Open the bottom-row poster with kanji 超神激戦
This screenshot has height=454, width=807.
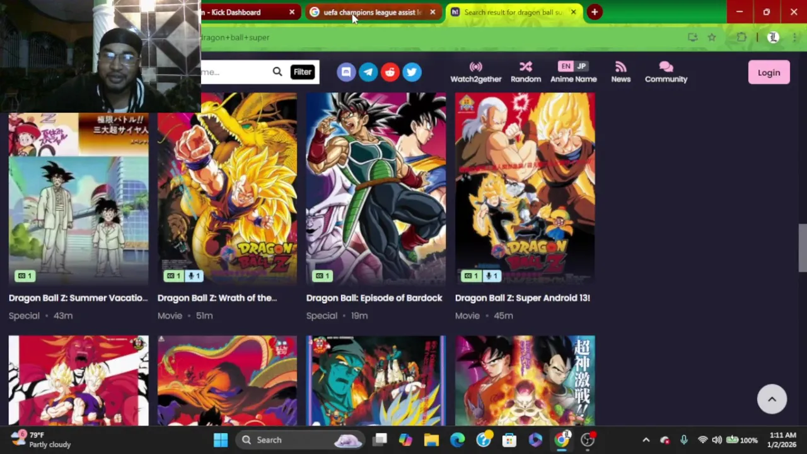525,380
